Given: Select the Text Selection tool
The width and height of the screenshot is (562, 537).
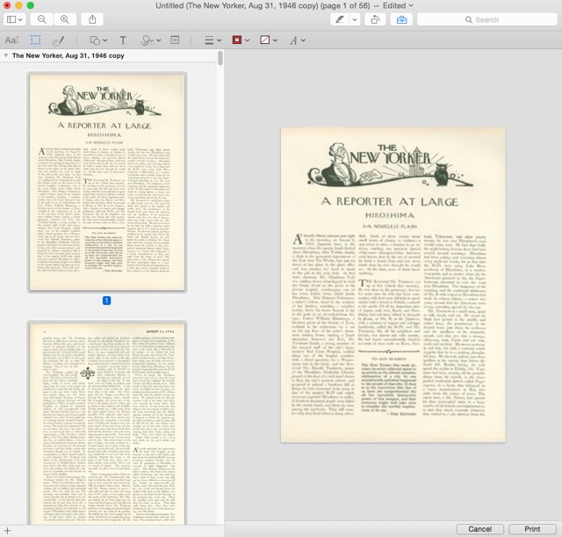Looking at the screenshot, I should [x=11, y=40].
